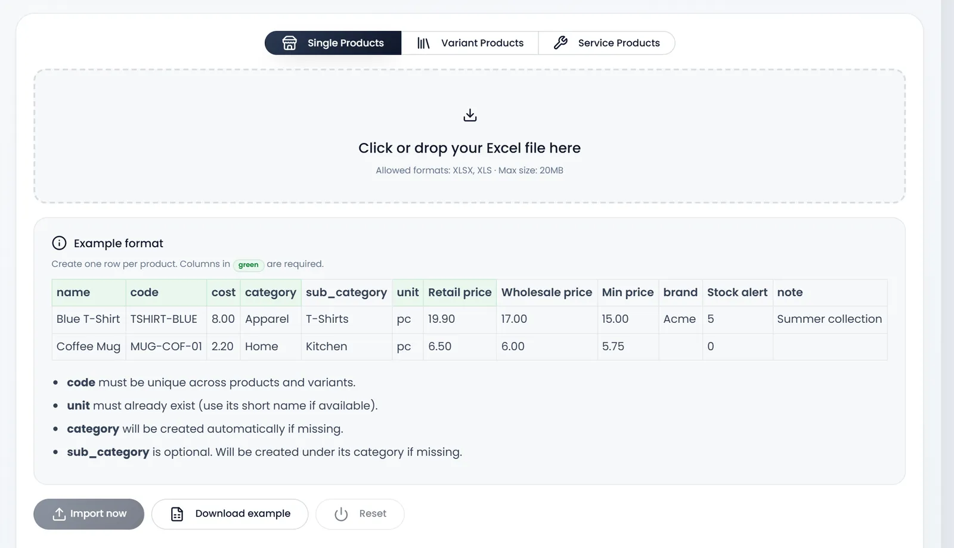Click the Wholesale price column header

[547, 292]
